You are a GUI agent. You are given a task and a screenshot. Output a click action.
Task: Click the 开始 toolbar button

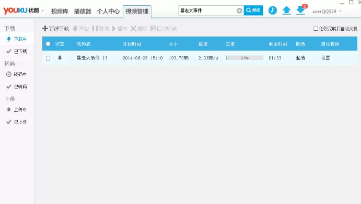coord(80,29)
